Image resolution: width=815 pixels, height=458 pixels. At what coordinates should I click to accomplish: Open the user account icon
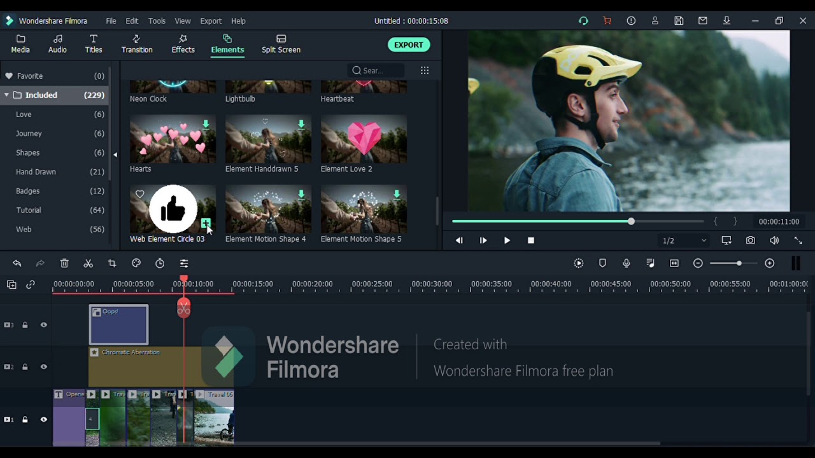[x=655, y=21]
